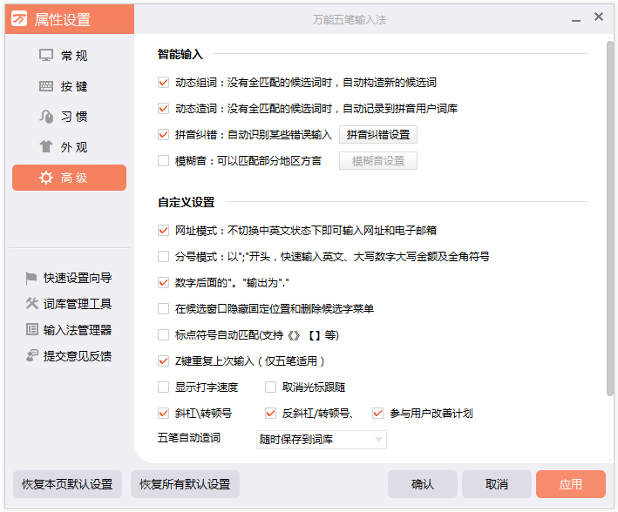Click the shirt icon for 外观
The image size is (618, 512).
pos(47,147)
